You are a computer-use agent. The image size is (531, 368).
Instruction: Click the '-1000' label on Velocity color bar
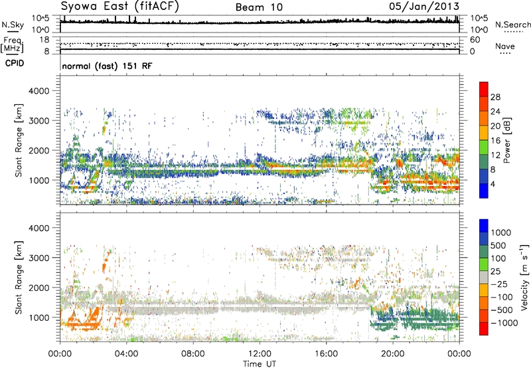tap(504, 323)
